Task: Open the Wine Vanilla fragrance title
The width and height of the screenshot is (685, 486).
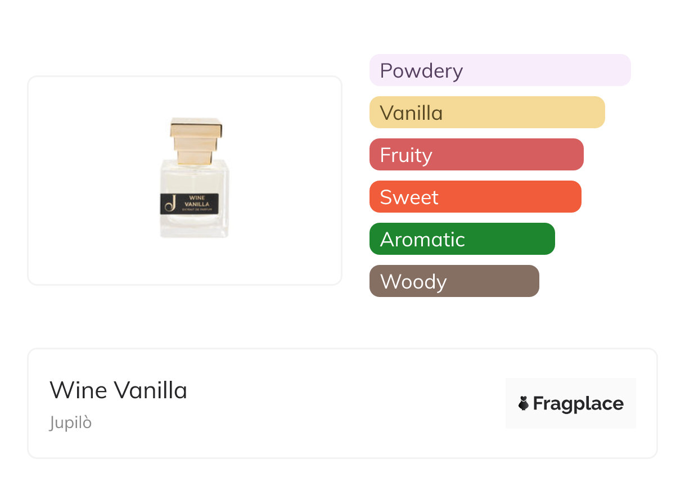Action: coord(118,390)
